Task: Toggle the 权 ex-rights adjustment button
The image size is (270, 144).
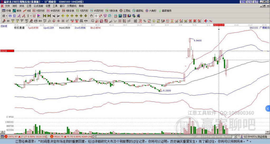Action: tap(34, 16)
